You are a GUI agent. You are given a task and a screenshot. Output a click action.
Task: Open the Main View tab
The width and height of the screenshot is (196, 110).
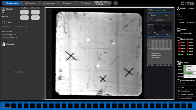12,3
